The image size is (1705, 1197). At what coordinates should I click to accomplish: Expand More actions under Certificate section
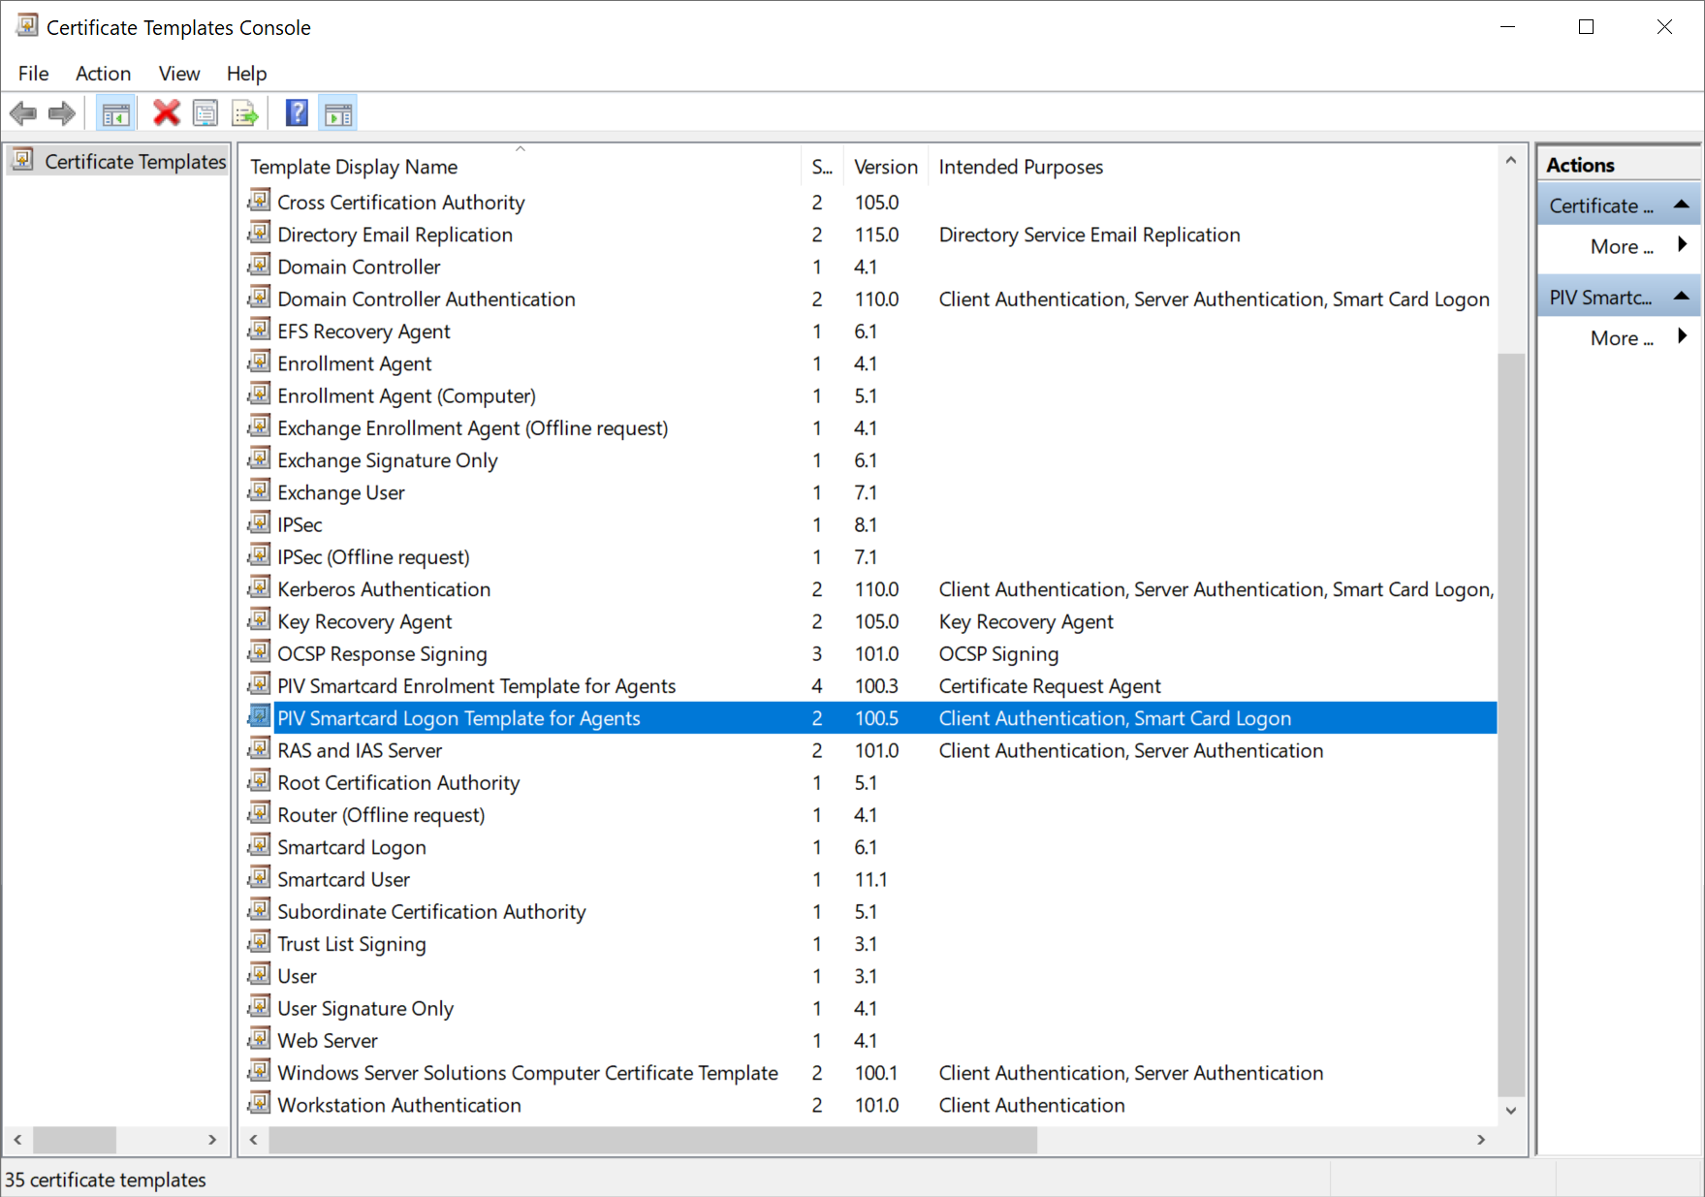click(x=1682, y=246)
